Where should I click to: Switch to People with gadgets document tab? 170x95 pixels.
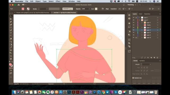(x=32, y=13)
